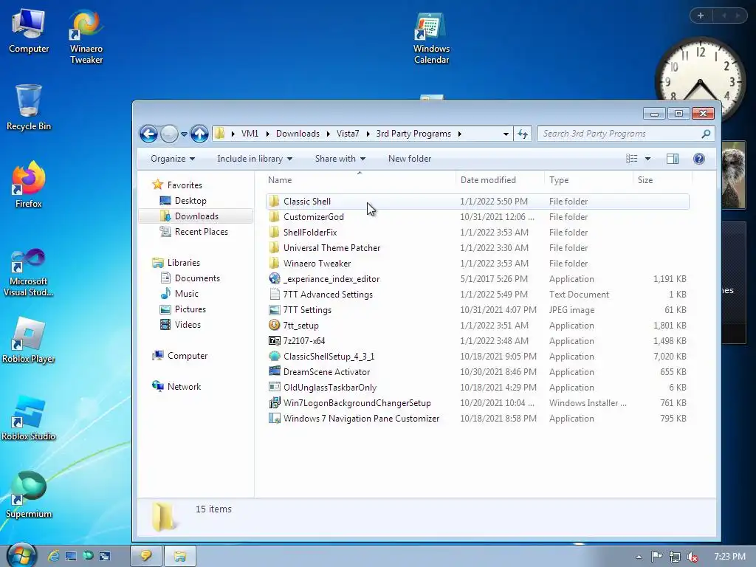This screenshot has height=567, width=756.
Task: Open the Share with dropdown
Action: [340, 159]
